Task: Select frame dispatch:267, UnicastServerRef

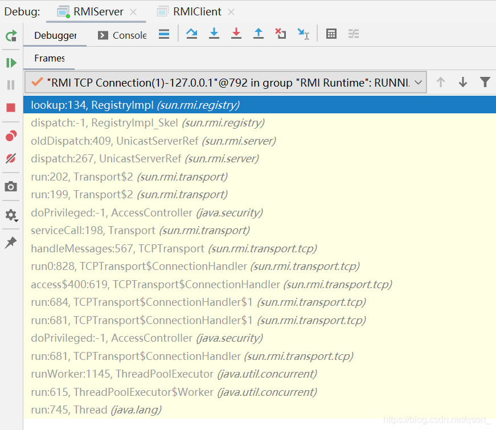Action: (259, 158)
